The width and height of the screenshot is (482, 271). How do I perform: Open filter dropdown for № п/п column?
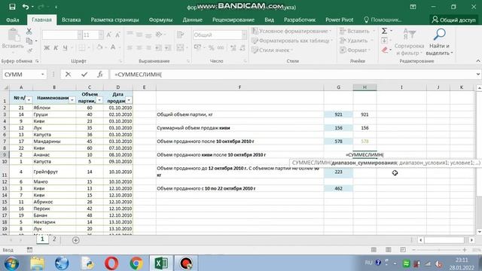click(x=29, y=100)
